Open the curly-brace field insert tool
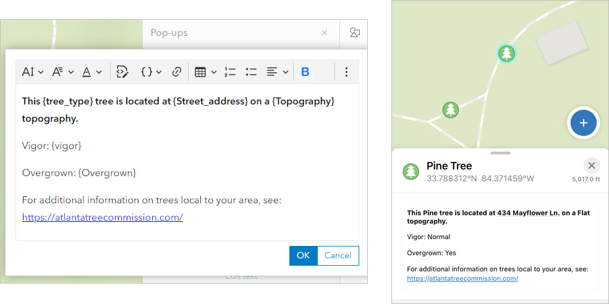The height and width of the screenshot is (304, 609). (147, 72)
